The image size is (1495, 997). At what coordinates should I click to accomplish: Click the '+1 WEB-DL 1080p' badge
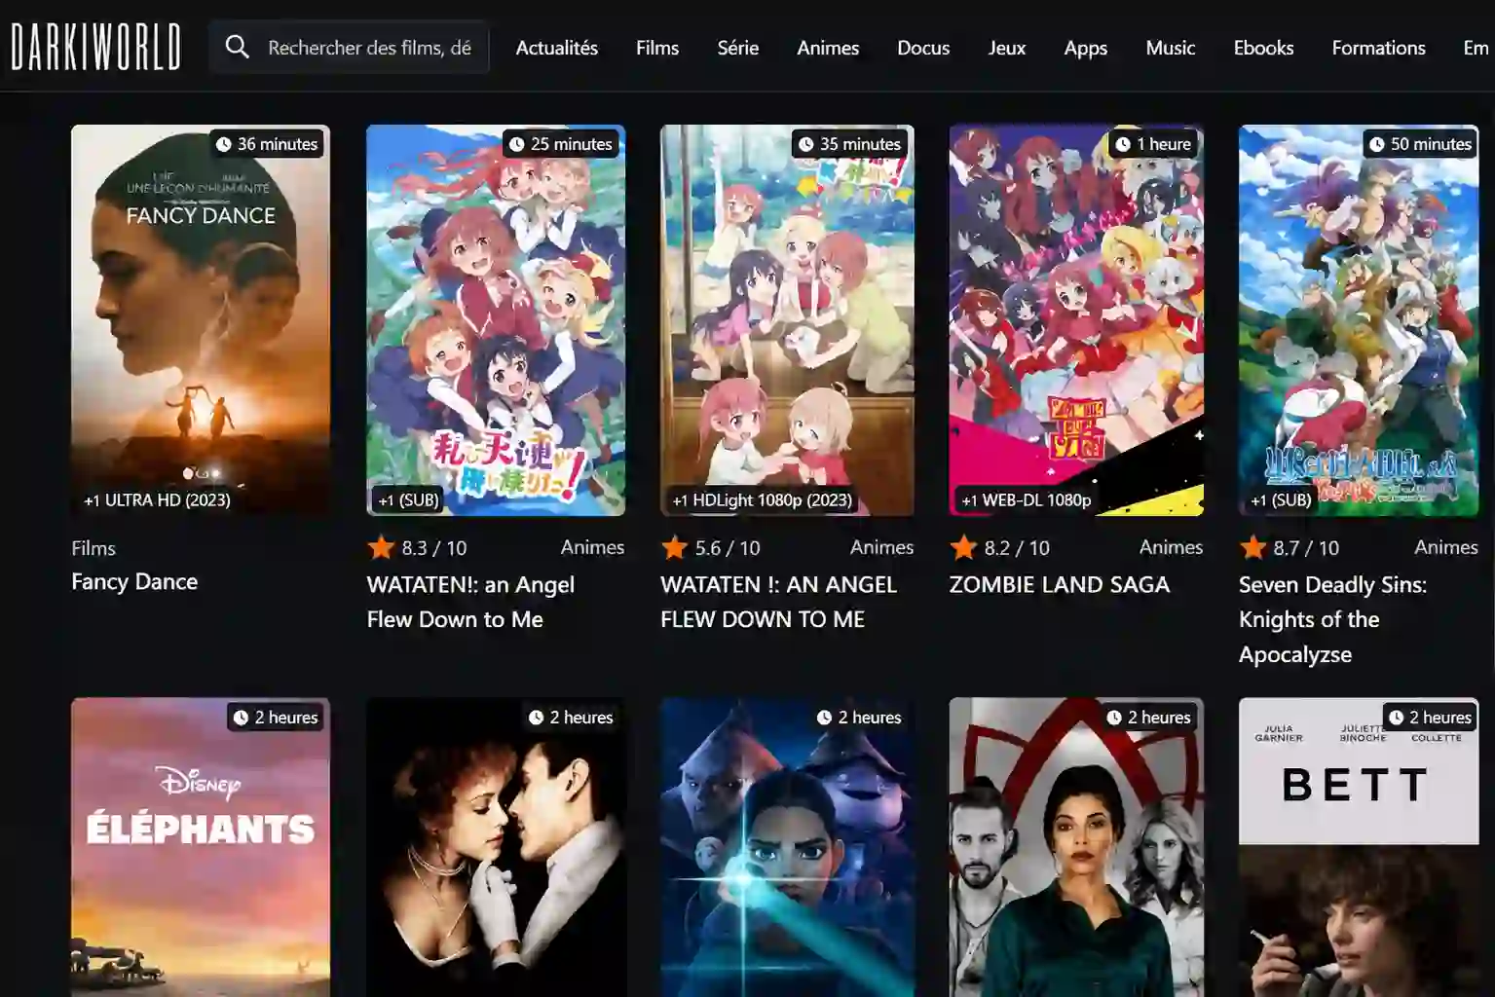(x=1027, y=499)
